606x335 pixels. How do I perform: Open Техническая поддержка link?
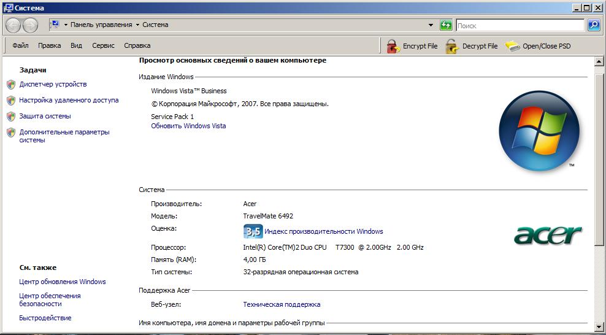tap(282, 304)
